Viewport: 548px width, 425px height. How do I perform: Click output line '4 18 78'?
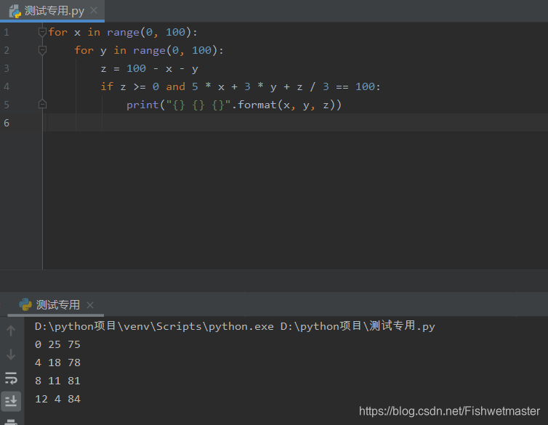coord(57,363)
